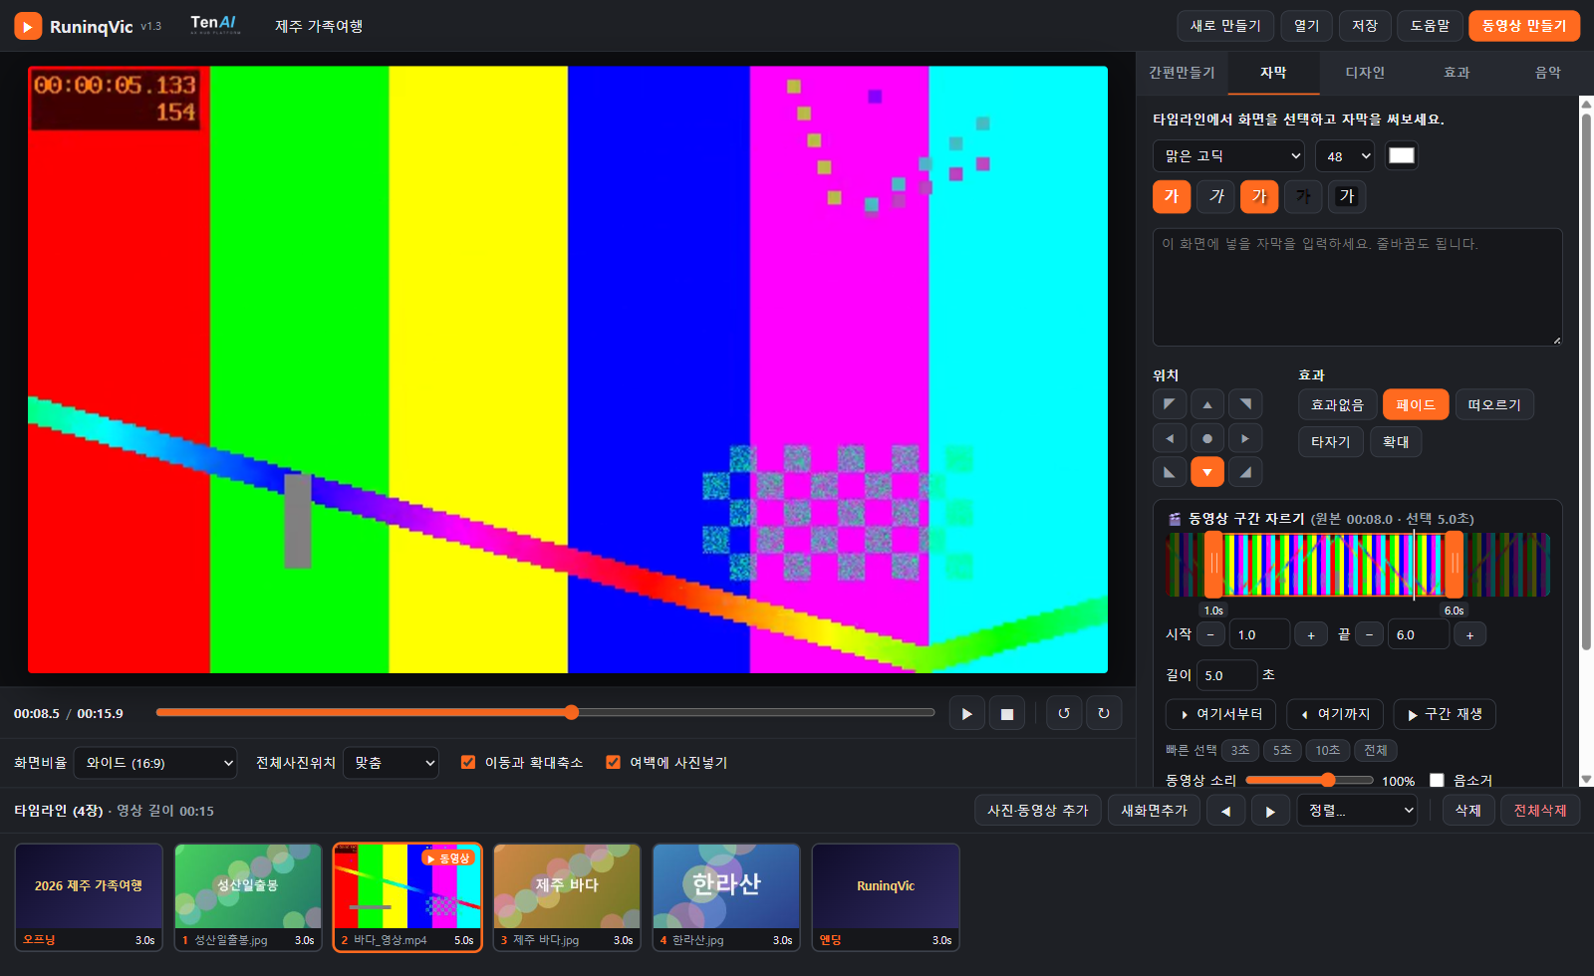The image size is (1594, 976).
Task: Adjust the 동영상 소리 volume slider
Action: [1309, 780]
